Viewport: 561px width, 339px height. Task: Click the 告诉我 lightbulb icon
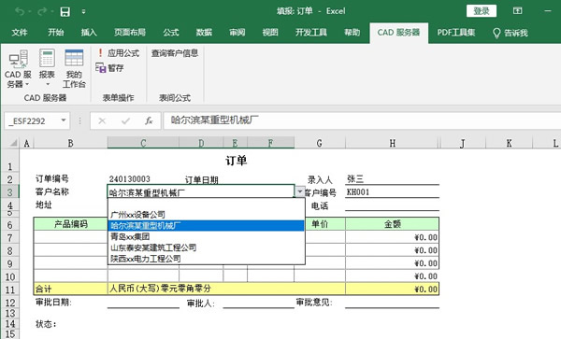(x=496, y=34)
